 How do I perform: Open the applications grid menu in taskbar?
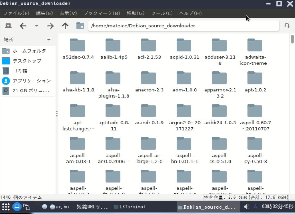[x=6, y=207]
